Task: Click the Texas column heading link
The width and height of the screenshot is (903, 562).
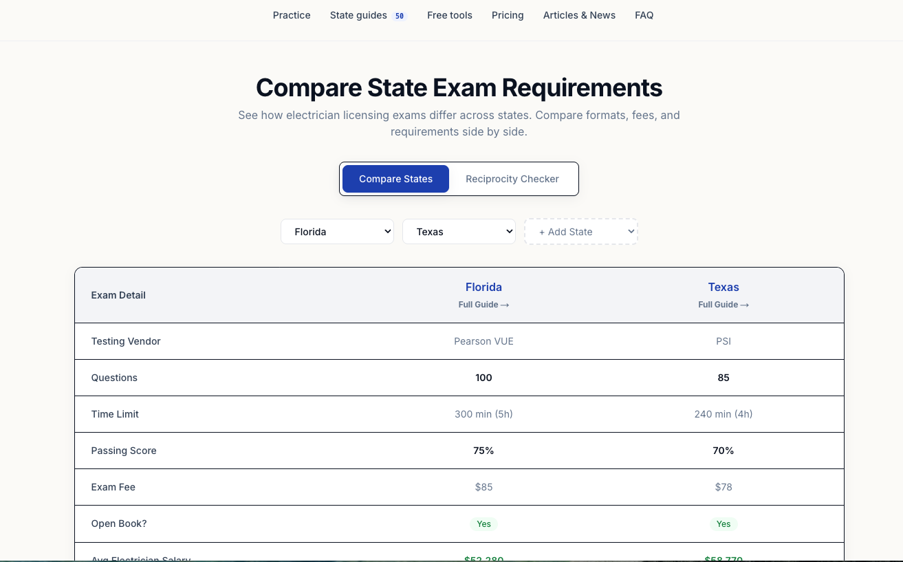Action: pos(724,287)
